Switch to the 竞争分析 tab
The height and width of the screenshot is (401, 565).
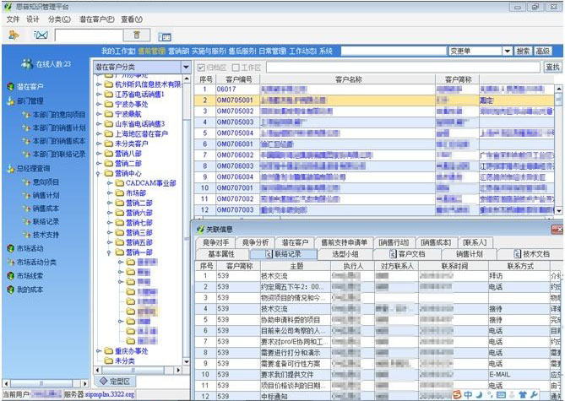(x=256, y=242)
